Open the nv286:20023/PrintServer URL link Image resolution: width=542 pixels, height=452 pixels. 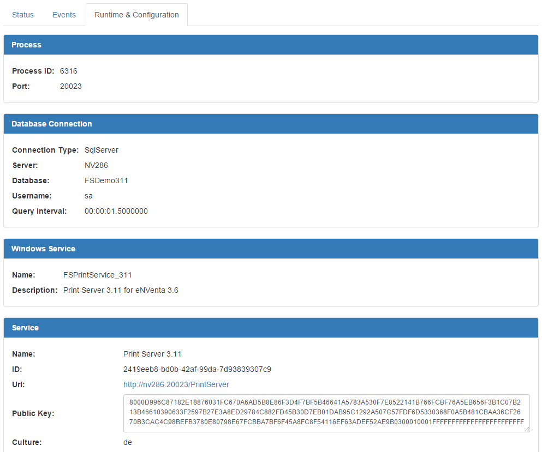[x=176, y=384]
